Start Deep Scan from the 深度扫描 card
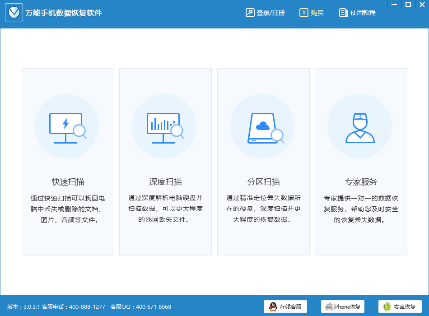 pos(164,163)
